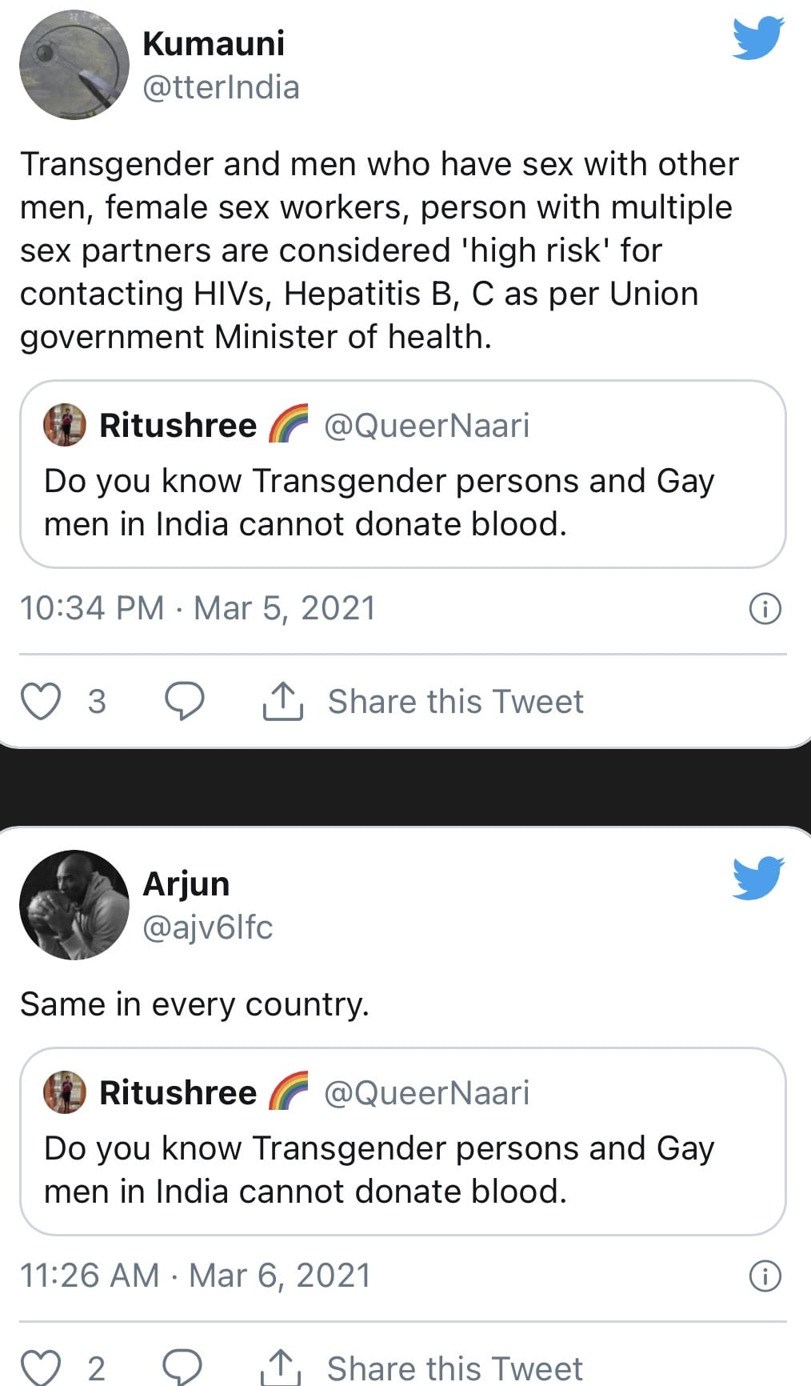Click the share arrow icon on Kumauni's tweet
Viewport: 811px width, 1386px height.
tap(282, 702)
